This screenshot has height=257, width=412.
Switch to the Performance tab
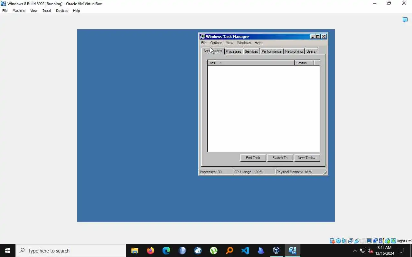271,51
